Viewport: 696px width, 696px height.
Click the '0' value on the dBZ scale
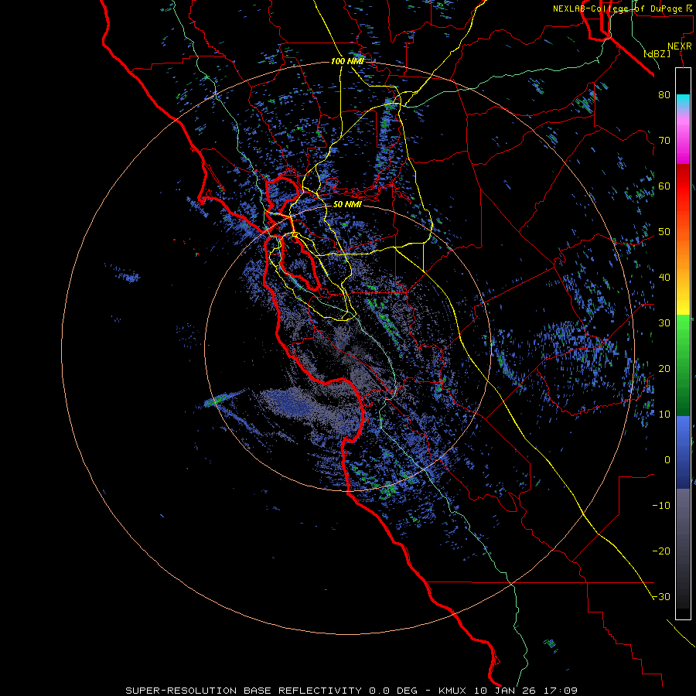point(667,460)
